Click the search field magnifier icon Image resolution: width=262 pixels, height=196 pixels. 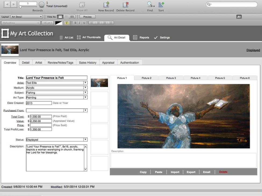[209, 4]
